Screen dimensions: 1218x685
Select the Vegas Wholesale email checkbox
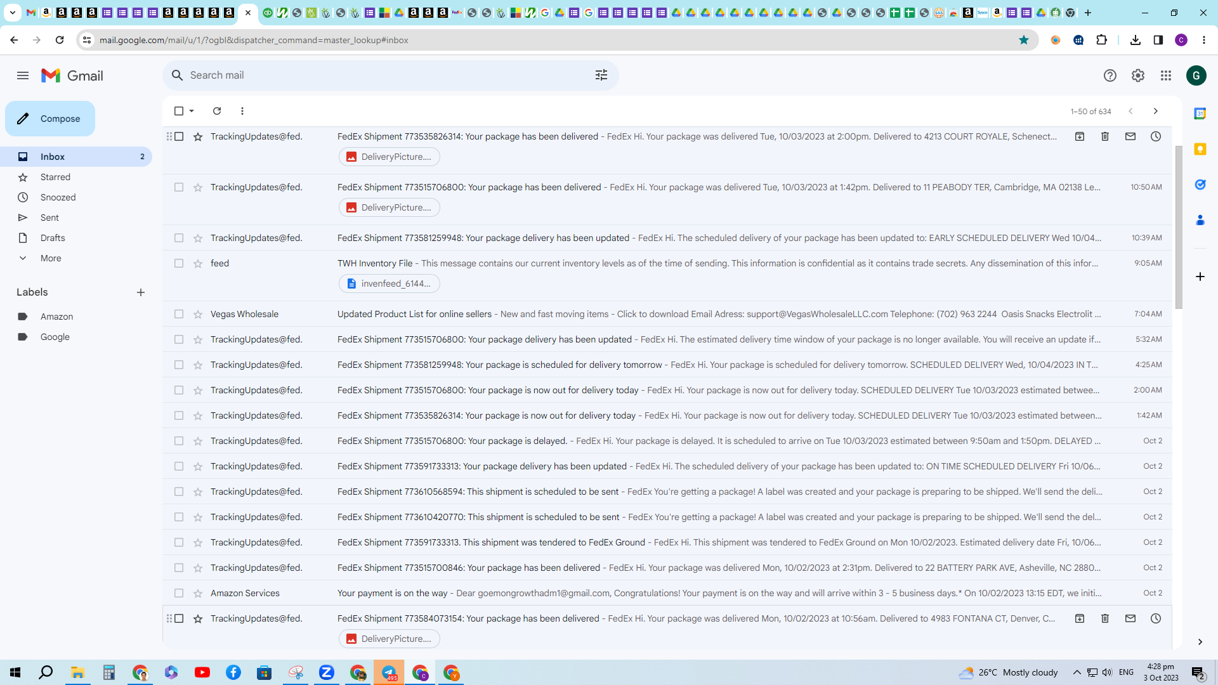tap(179, 314)
